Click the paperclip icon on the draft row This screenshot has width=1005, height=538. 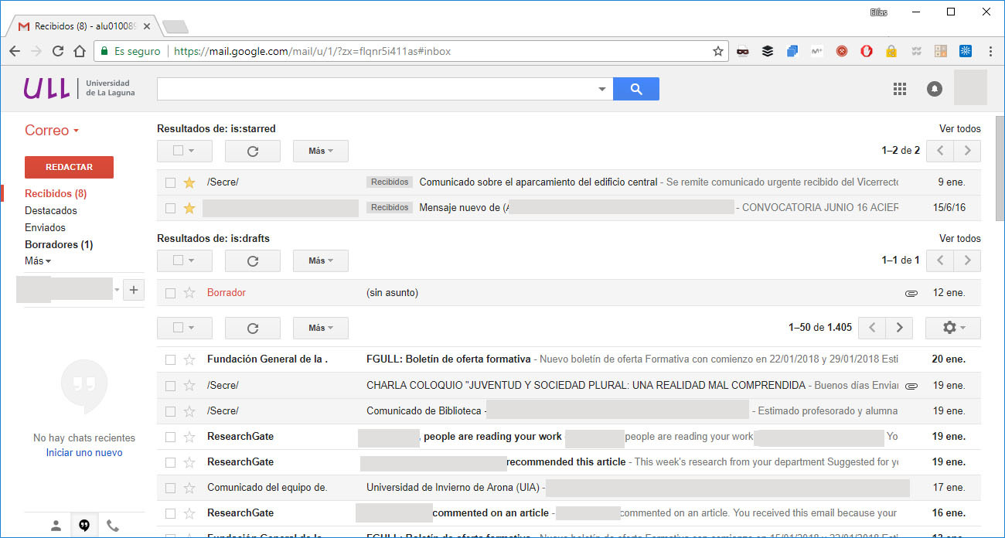coord(911,292)
